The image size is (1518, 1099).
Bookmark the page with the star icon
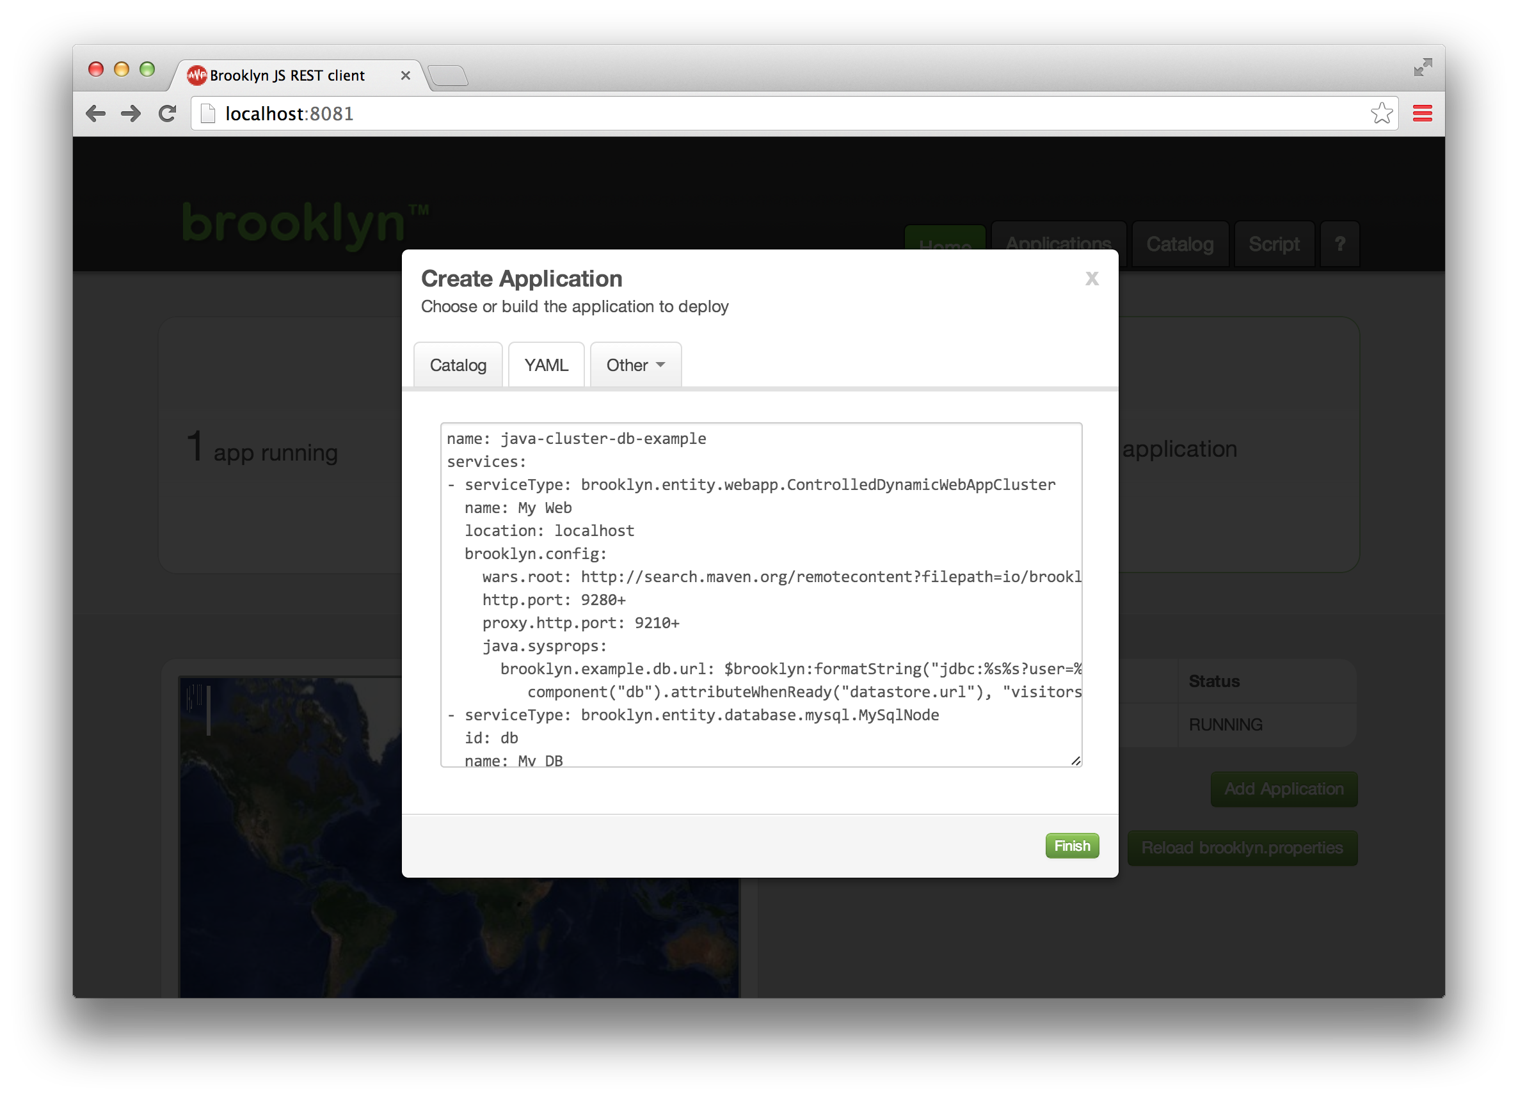[x=1381, y=114]
